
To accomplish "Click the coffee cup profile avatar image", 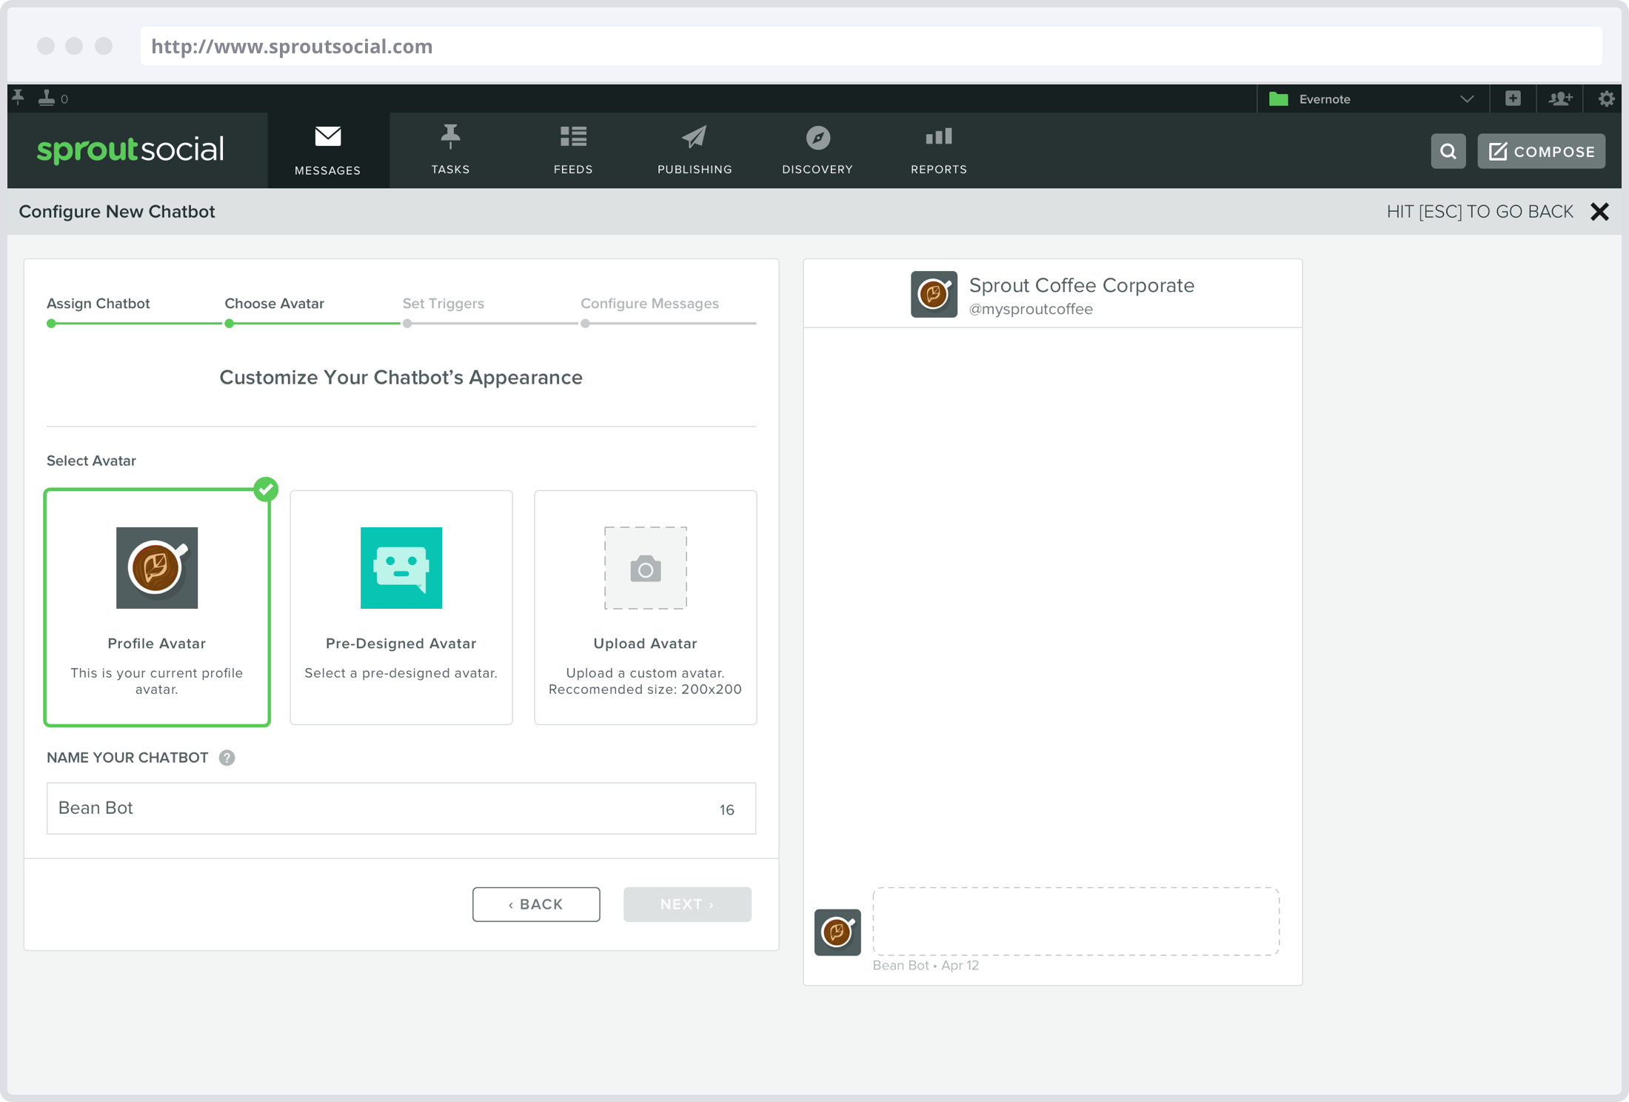I will coord(157,568).
